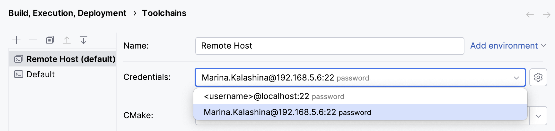Move toolchain down in list
Screen dimensions: 555x131
click(84, 40)
